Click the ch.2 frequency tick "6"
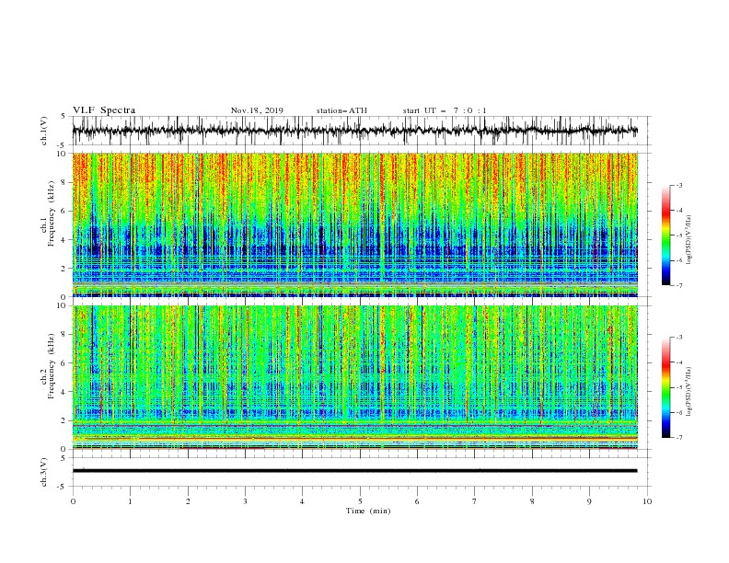 coord(65,363)
